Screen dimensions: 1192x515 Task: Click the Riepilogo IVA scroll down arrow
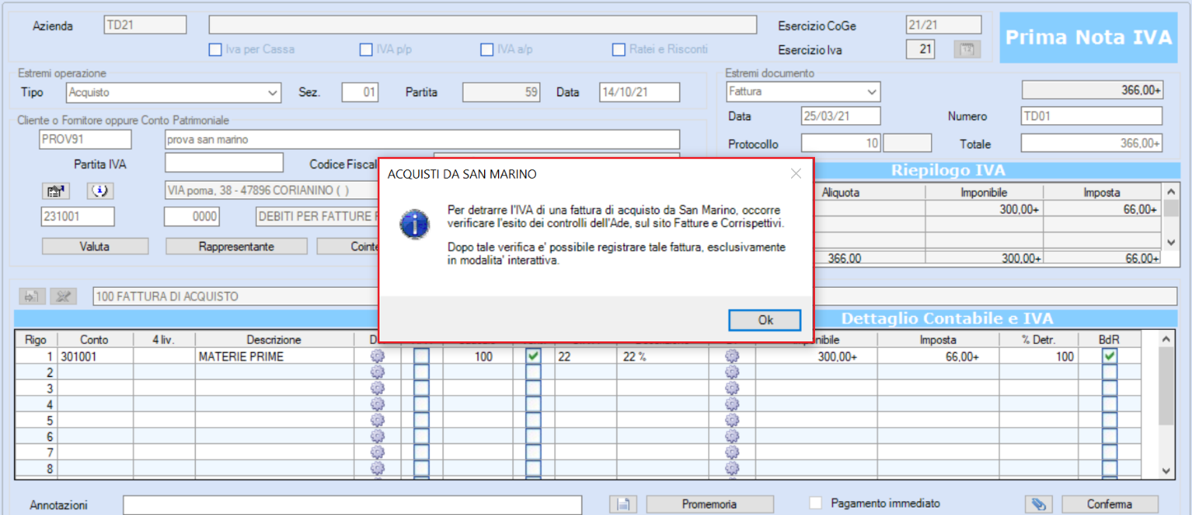coord(1170,242)
